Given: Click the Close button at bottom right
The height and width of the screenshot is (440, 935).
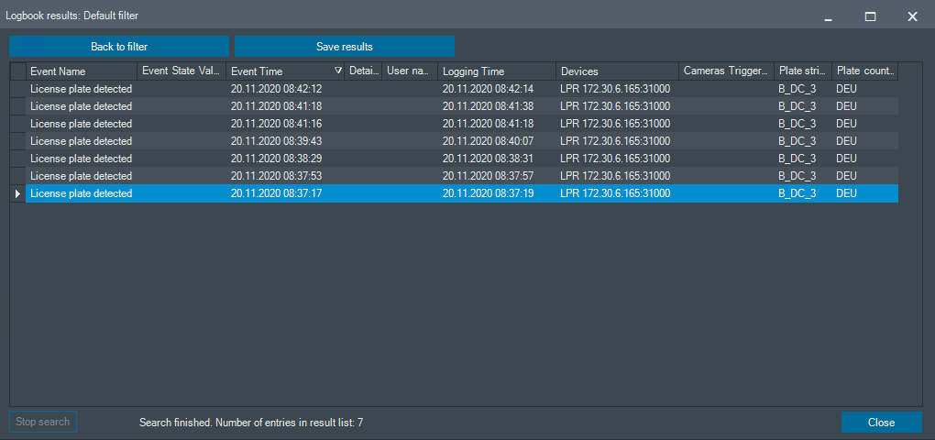Looking at the screenshot, I should (881, 422).
